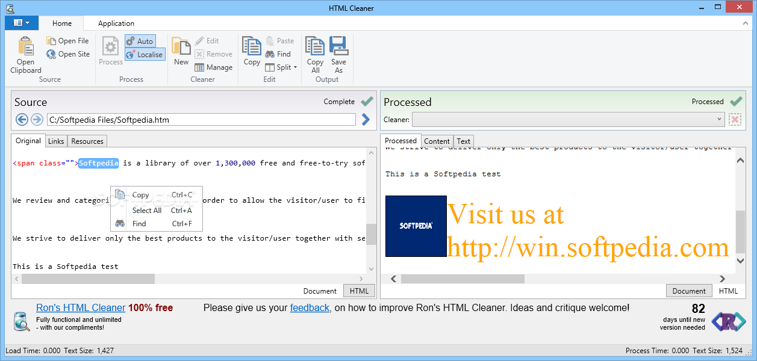
Task: Edit the cleaner
Action: tap(207, 41)
